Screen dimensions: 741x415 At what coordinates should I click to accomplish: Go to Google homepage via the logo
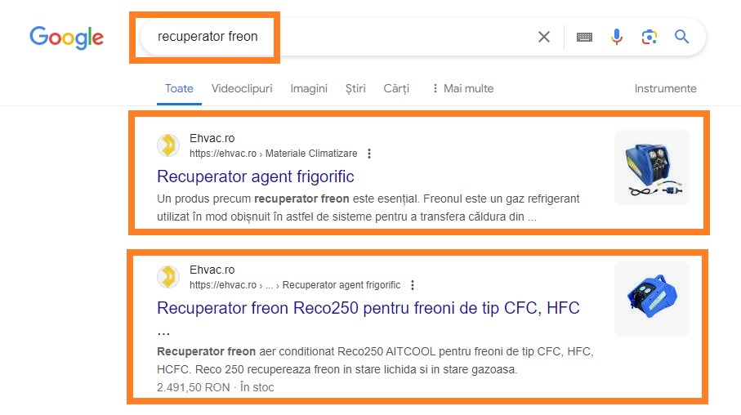click(x=67, y=38)
